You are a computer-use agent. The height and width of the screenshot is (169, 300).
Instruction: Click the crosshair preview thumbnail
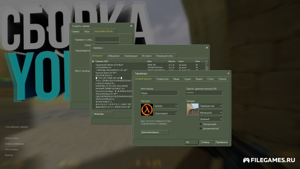192,109
